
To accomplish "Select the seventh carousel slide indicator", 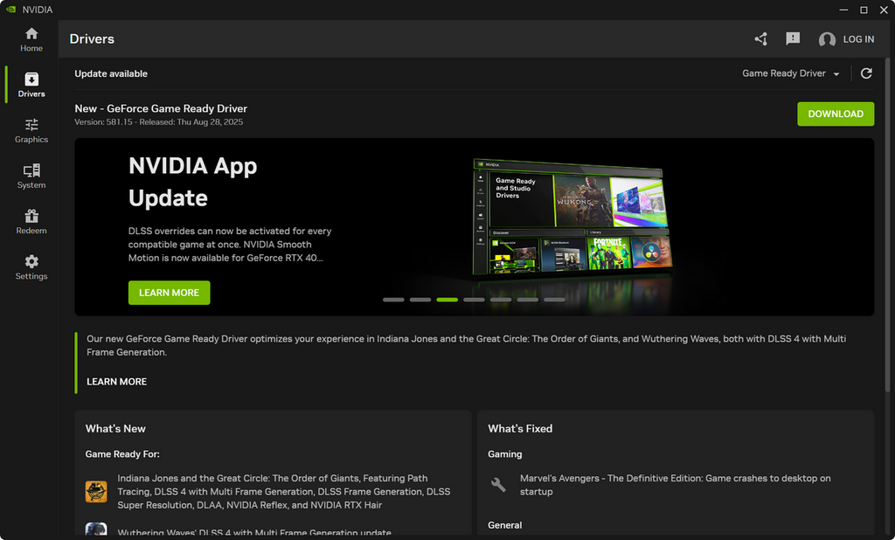I will tap(554, 300).
